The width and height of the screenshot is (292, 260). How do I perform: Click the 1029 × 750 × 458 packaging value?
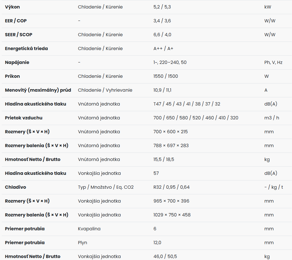coord(172,215)
